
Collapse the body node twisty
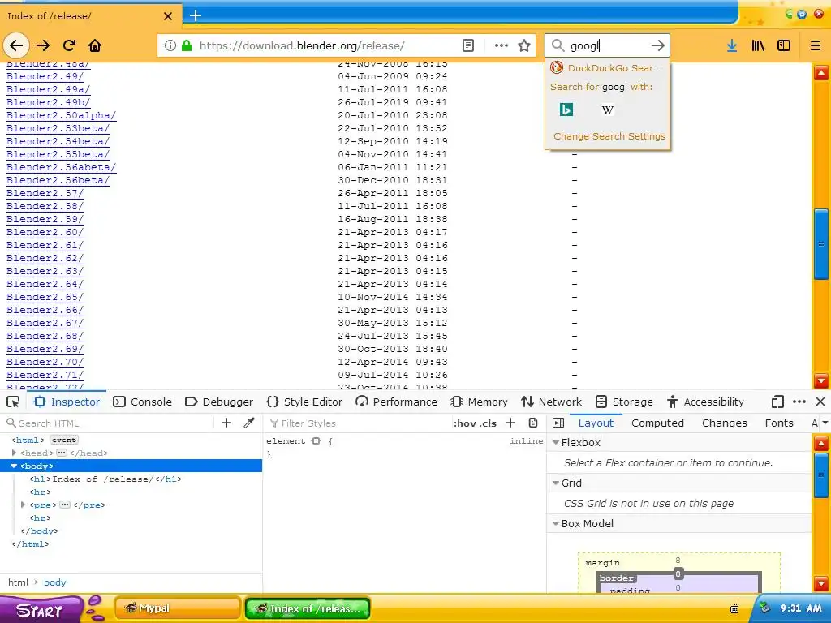[x=15, y=466]
